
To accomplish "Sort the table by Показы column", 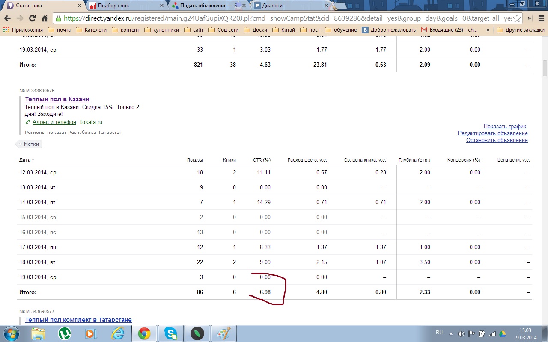I will [x=195, y=160].
